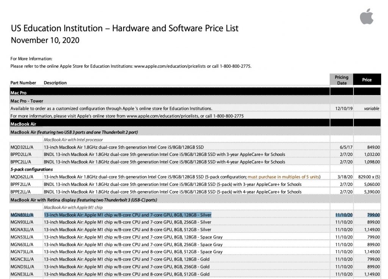The width and height of the screenshot is (388, 279).
Task: Click the 'variable' price for Mac Pro
Action: pos(371,109)
